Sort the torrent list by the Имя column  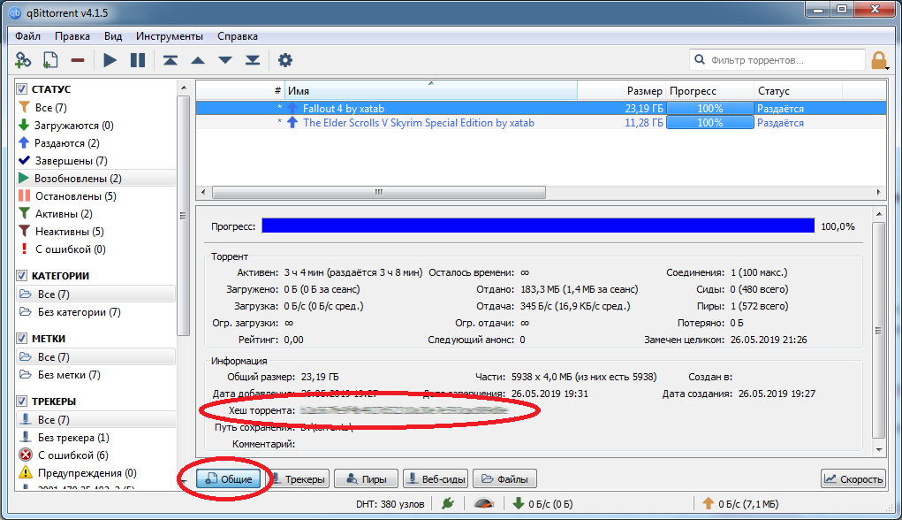430,91
